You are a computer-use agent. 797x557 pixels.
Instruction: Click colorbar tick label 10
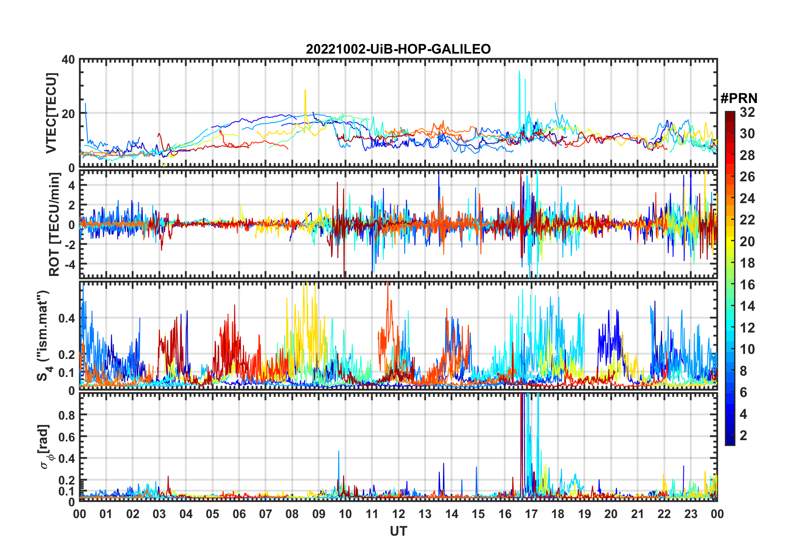[x=747, y=349]
